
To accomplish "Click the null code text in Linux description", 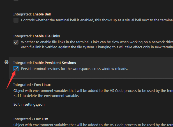I will (17, 96).
